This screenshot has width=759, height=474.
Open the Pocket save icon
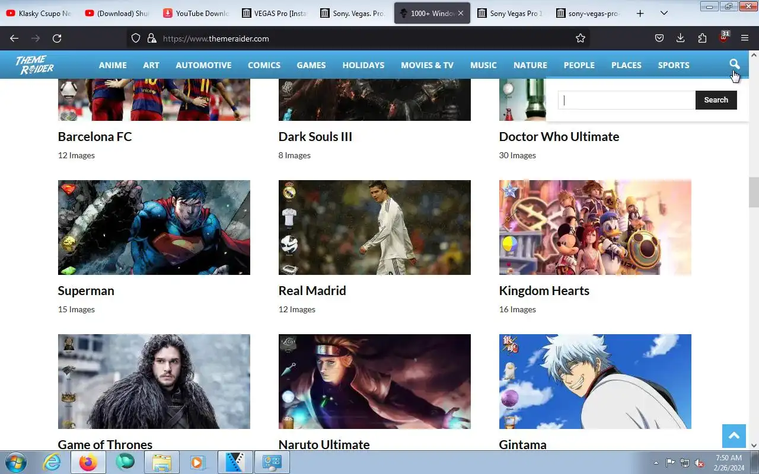pyautogui.click(x=659, y=38)
